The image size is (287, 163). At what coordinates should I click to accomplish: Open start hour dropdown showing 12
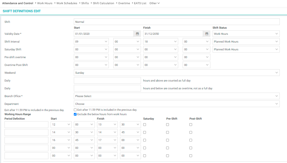click(61, 125)
